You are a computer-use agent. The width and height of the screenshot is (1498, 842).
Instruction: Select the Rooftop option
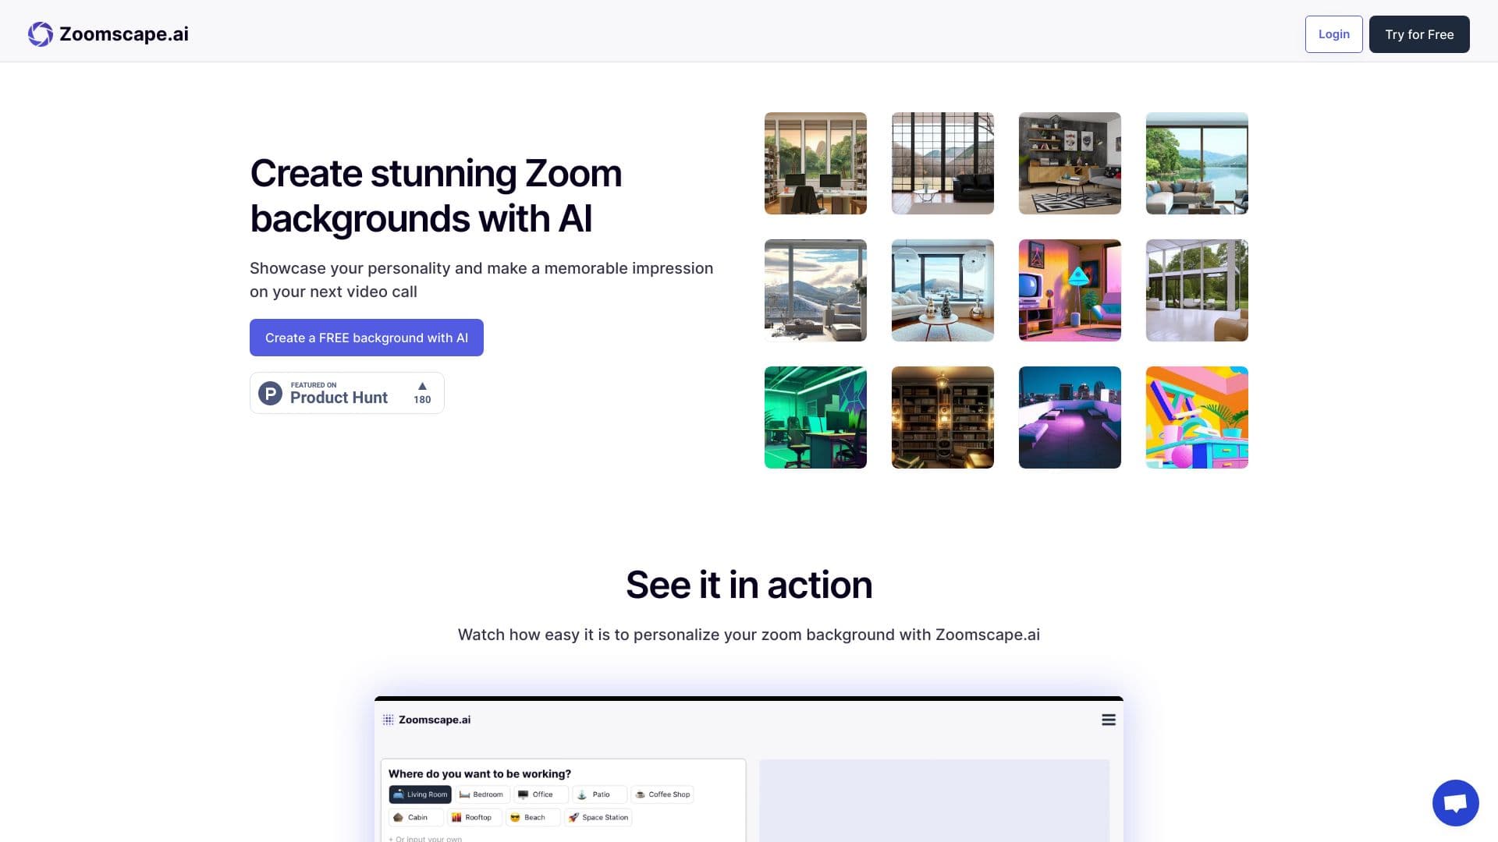tap(474, 818)
